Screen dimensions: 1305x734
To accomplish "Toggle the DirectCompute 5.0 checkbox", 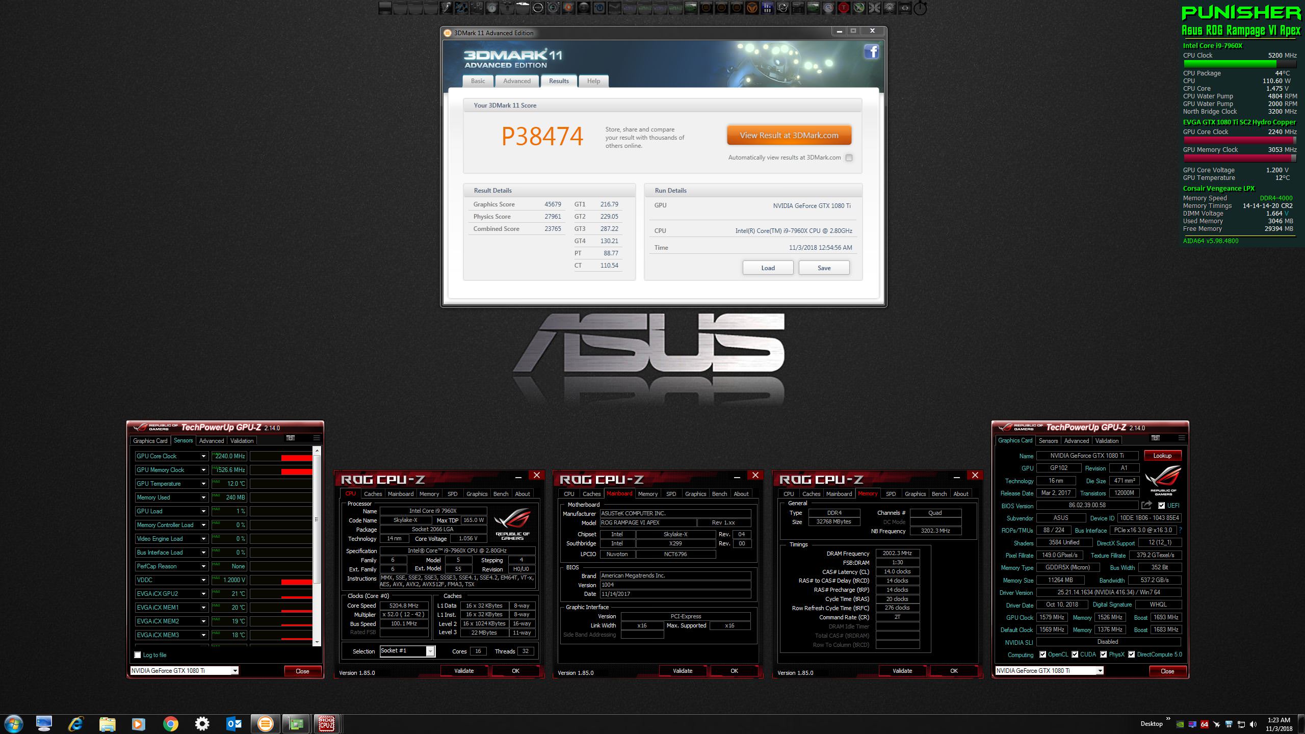I will (x=1131, y=654).
